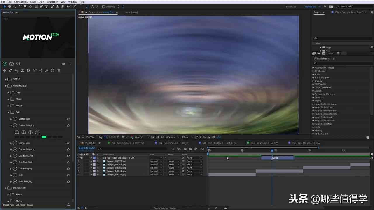The image size is (374, 210).
Task: Click All Packs button
Action: (20, 205)
